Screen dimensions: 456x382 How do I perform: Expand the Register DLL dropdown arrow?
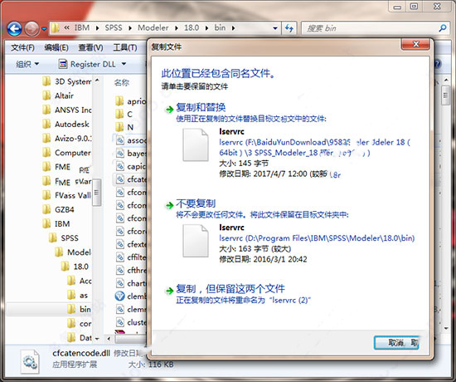124,64
